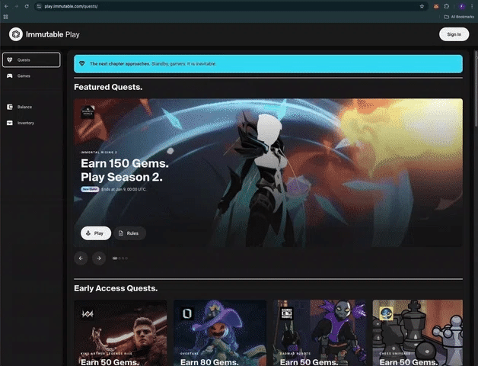
Task: Open the Badmad Robots quest card
Action: point(320,332)
